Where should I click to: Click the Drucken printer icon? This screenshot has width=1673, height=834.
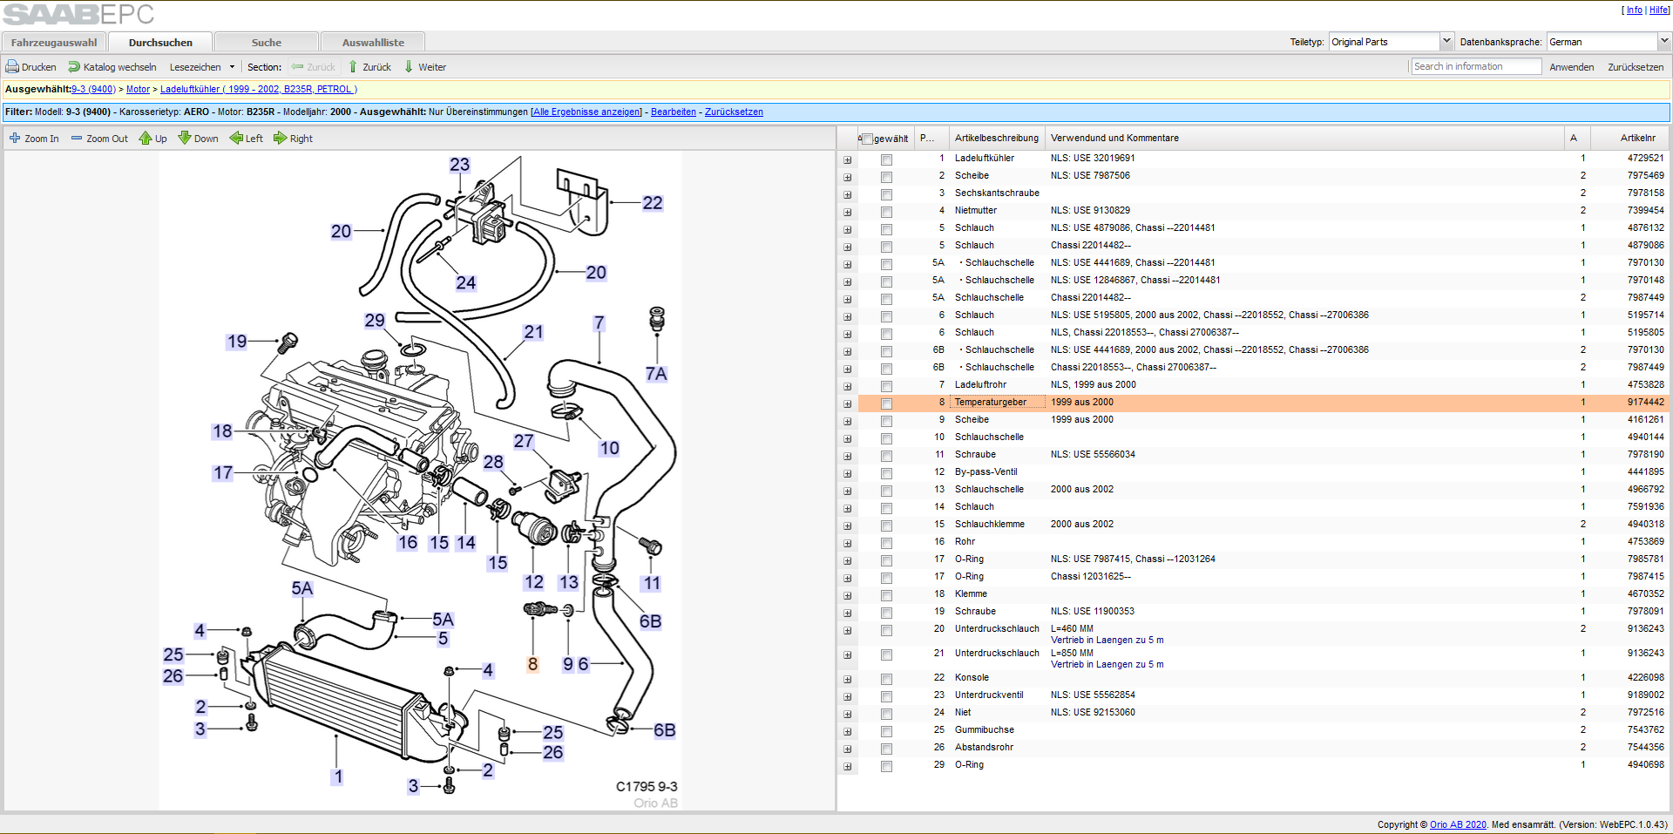(x=12, y=67)
